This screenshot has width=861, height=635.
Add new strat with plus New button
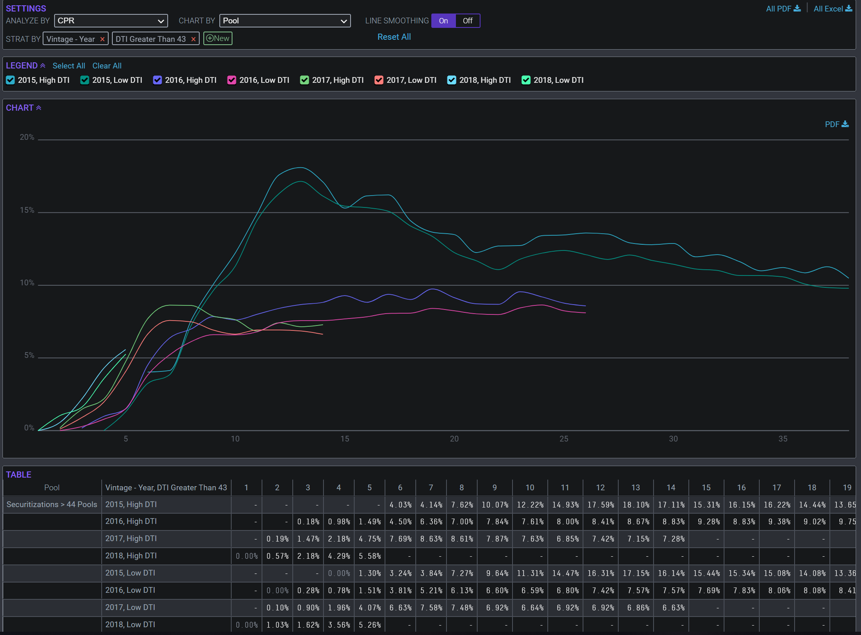(x=218, y=39)
